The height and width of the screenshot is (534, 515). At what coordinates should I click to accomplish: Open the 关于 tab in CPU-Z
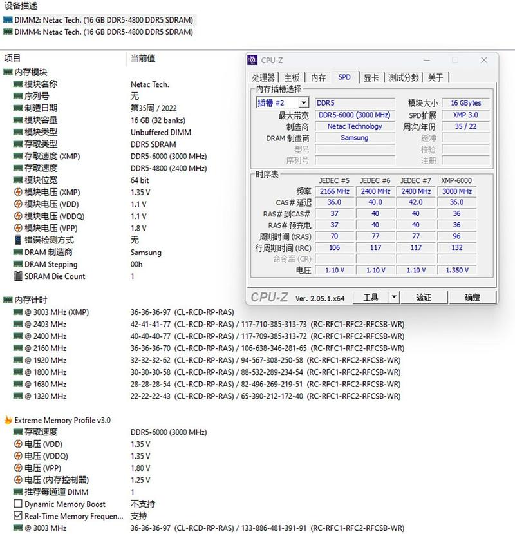(435, 78)
